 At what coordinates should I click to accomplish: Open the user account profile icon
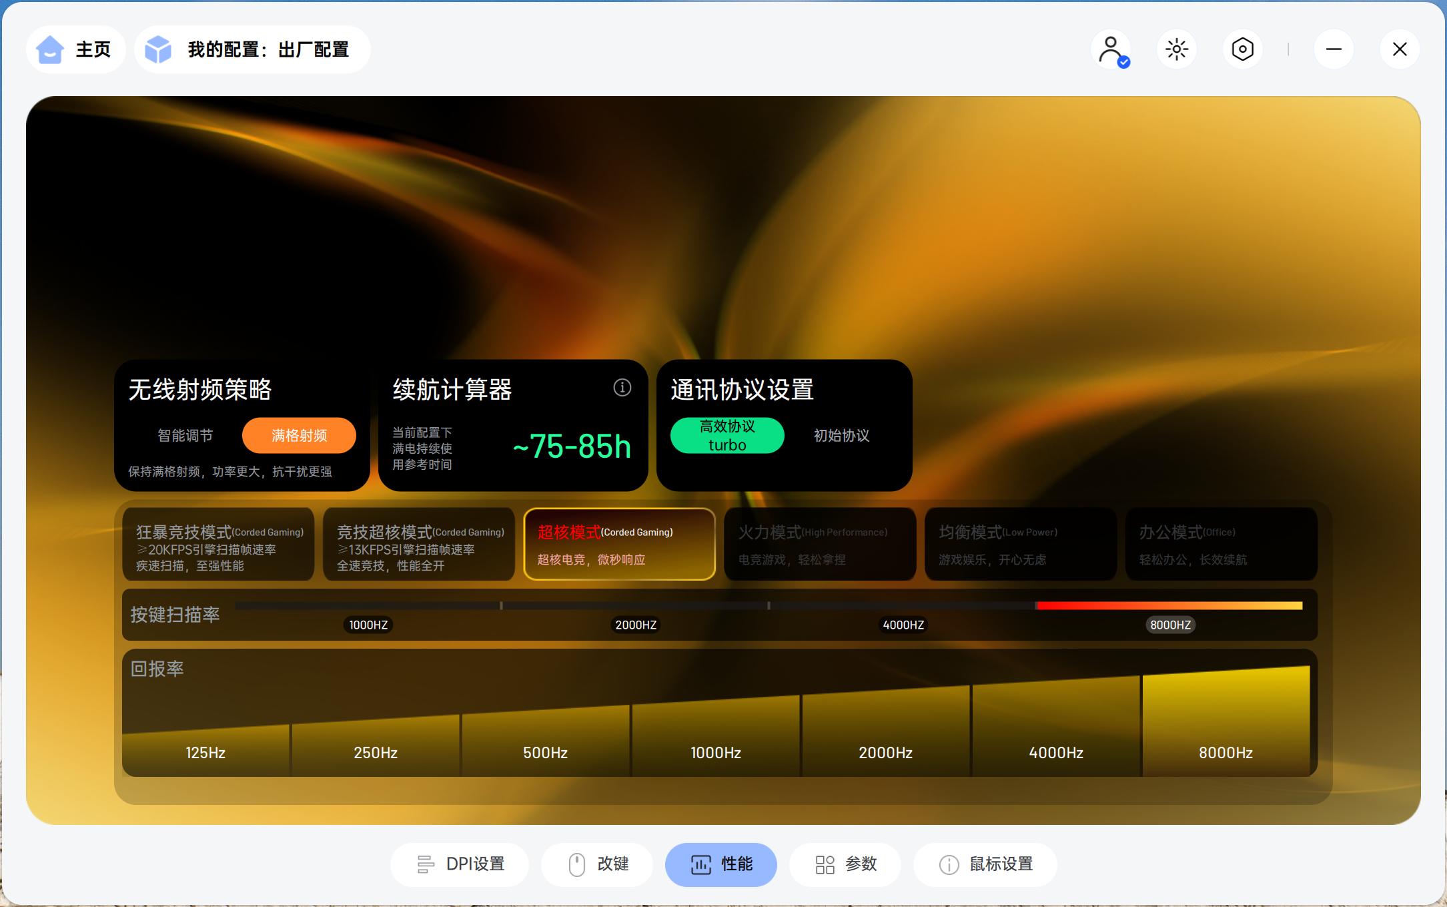[x=1111, y=49]
